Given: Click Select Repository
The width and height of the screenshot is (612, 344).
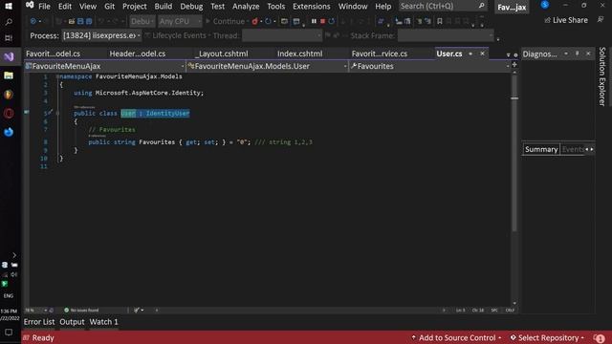Looking at the screenshot, I should (x=548, y=337).
